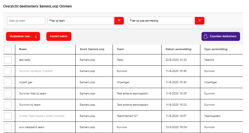Click the date 12-5-2020 16:04

(176, 127)
